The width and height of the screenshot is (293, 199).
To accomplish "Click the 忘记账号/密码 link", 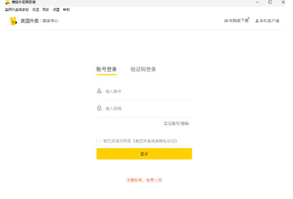I will tap(176, 123).
